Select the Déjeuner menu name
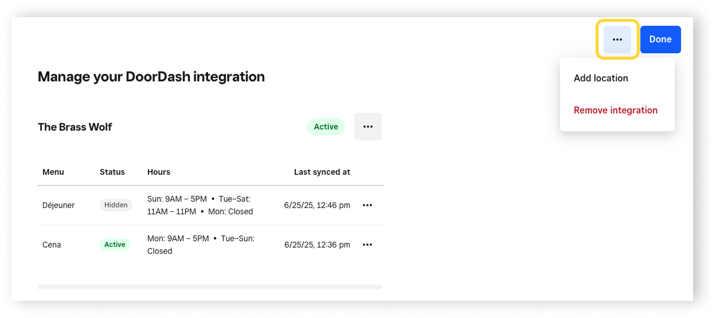 58,205
